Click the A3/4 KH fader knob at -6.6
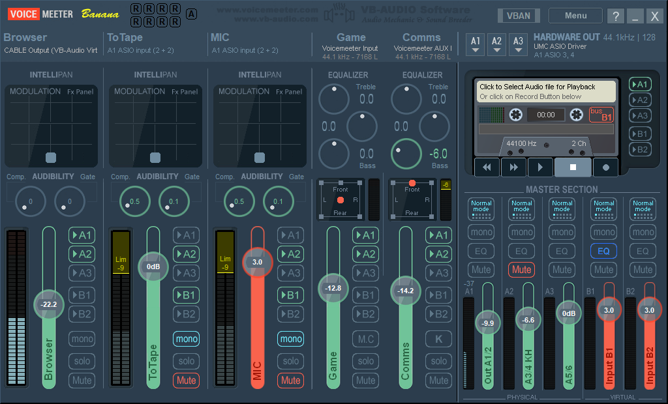Image resolution: width=668 pixels, height=404 pixels. (x=528, y=320)
